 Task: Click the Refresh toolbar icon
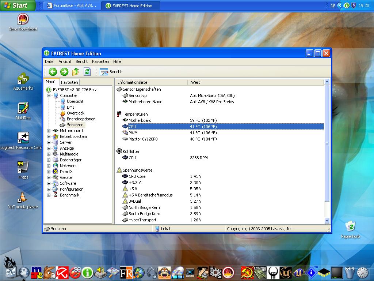click(x=87, y=72)
